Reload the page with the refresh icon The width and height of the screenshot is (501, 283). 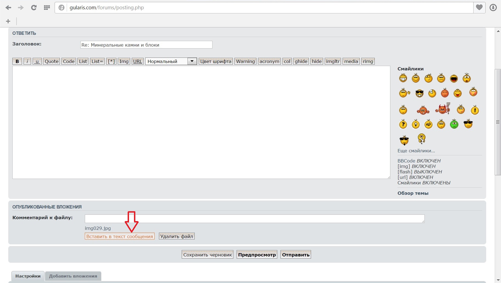click(x=34, y=8)
